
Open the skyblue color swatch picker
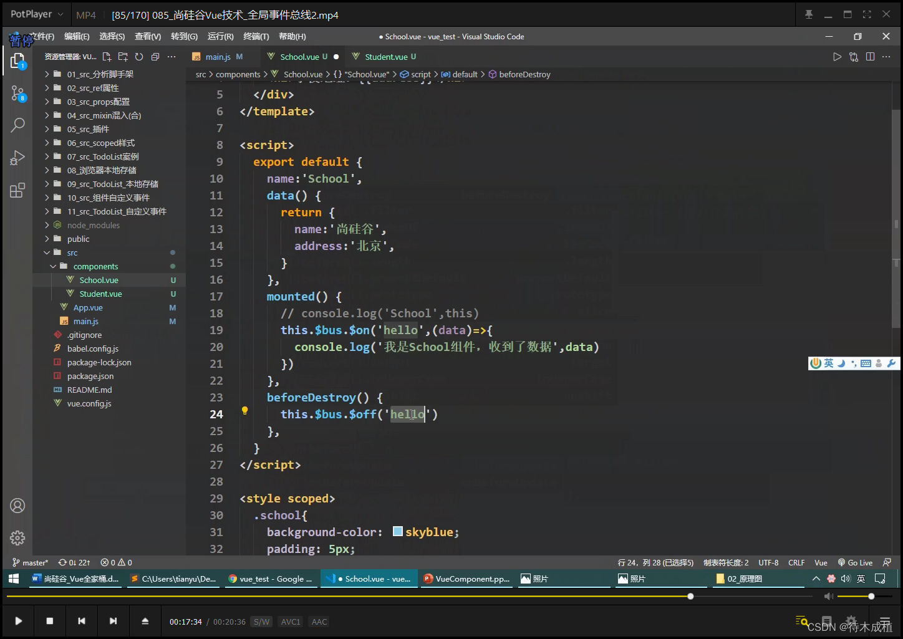click(398, 531)
